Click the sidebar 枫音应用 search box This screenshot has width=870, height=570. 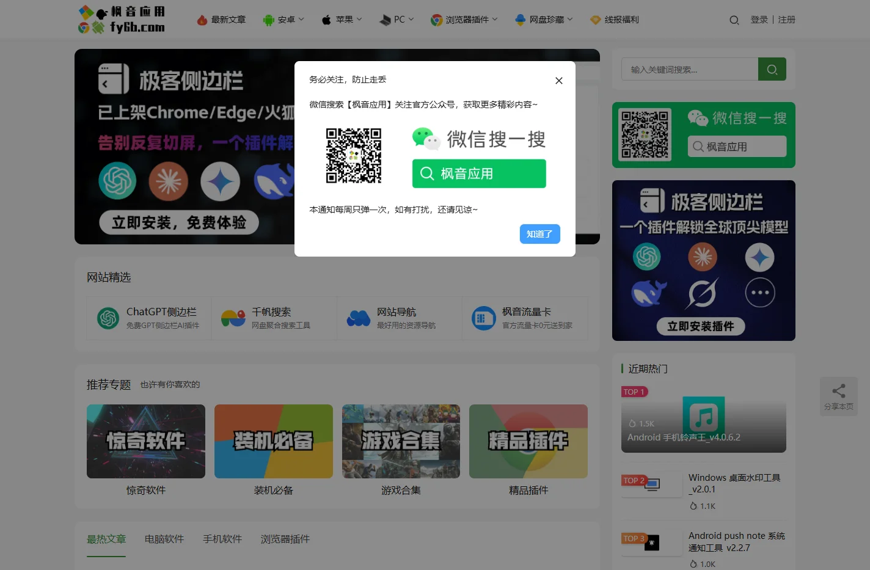(737, 147)
